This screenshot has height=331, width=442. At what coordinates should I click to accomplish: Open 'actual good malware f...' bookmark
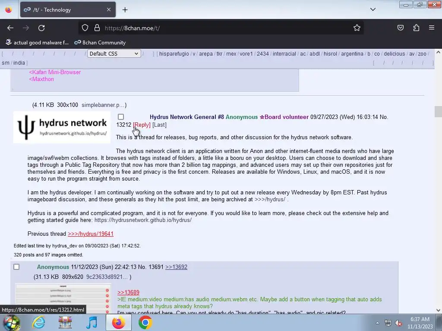(37, 43)
